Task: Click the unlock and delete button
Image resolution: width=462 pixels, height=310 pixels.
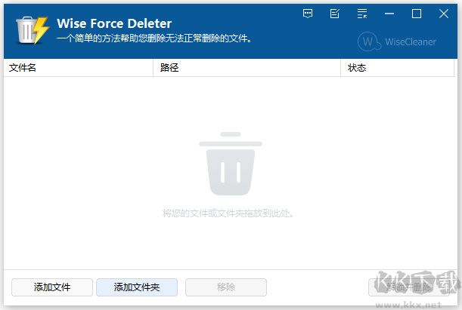Action: click(409, 287)
